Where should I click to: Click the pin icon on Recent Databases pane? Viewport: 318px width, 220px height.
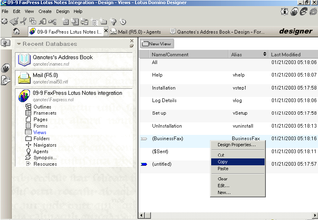[x=131, y=46]
